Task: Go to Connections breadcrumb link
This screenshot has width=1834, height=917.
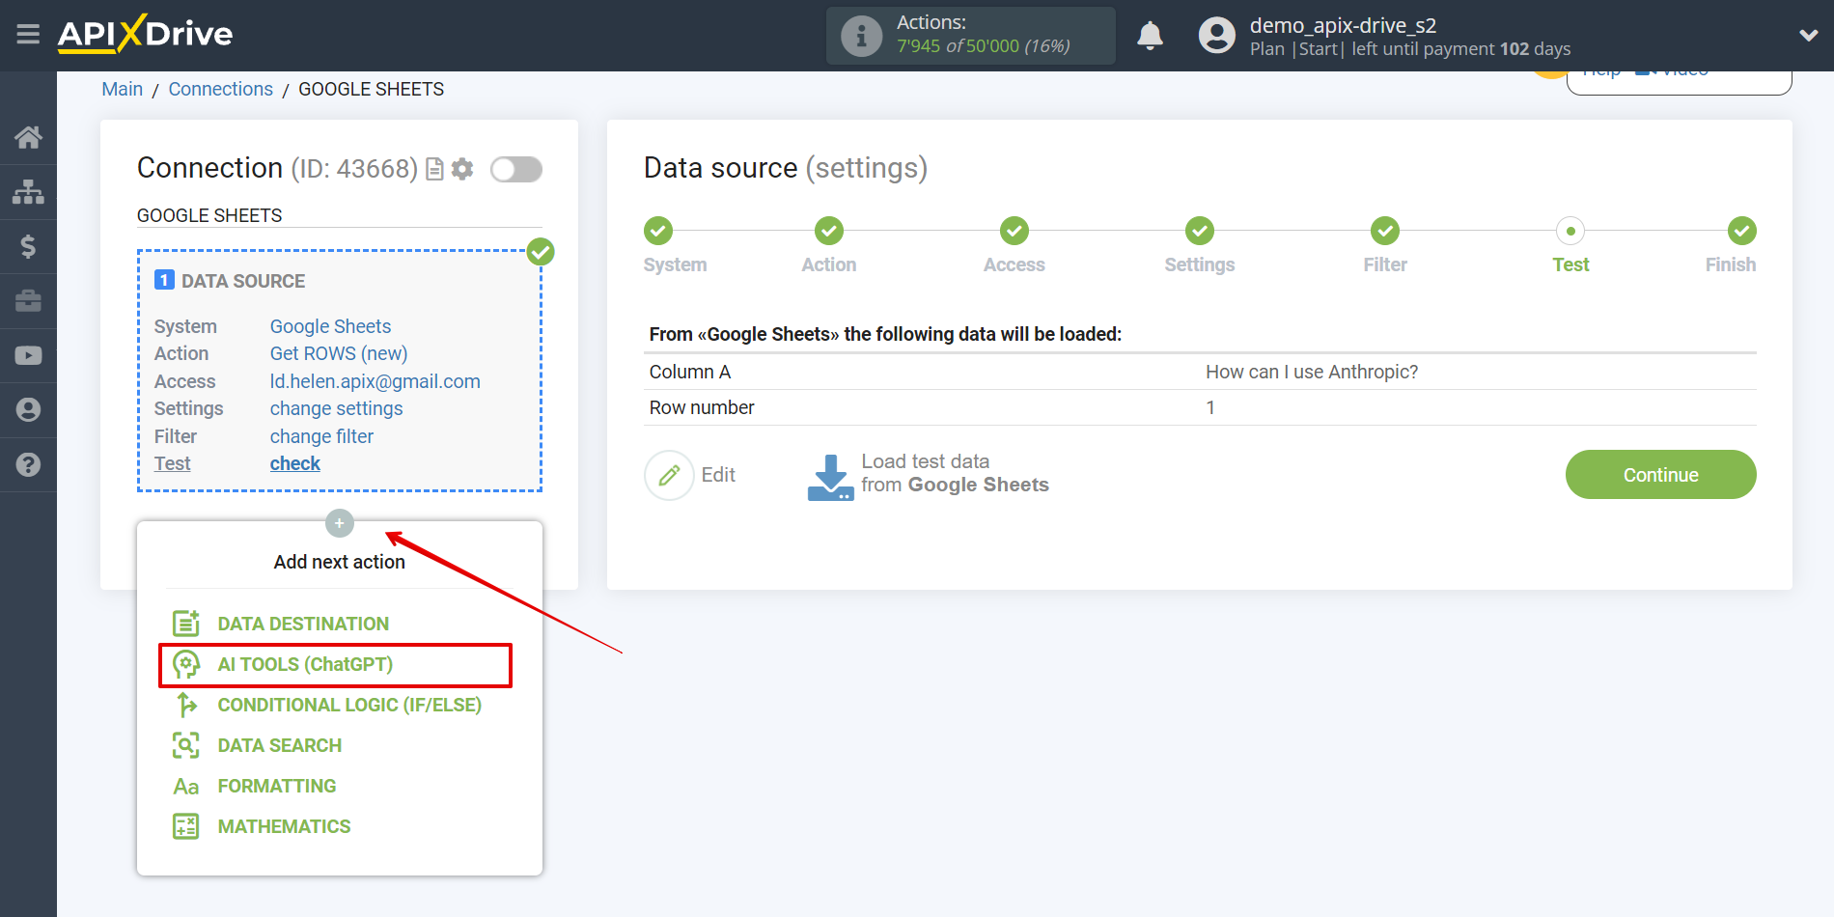Action: [220, 89]
